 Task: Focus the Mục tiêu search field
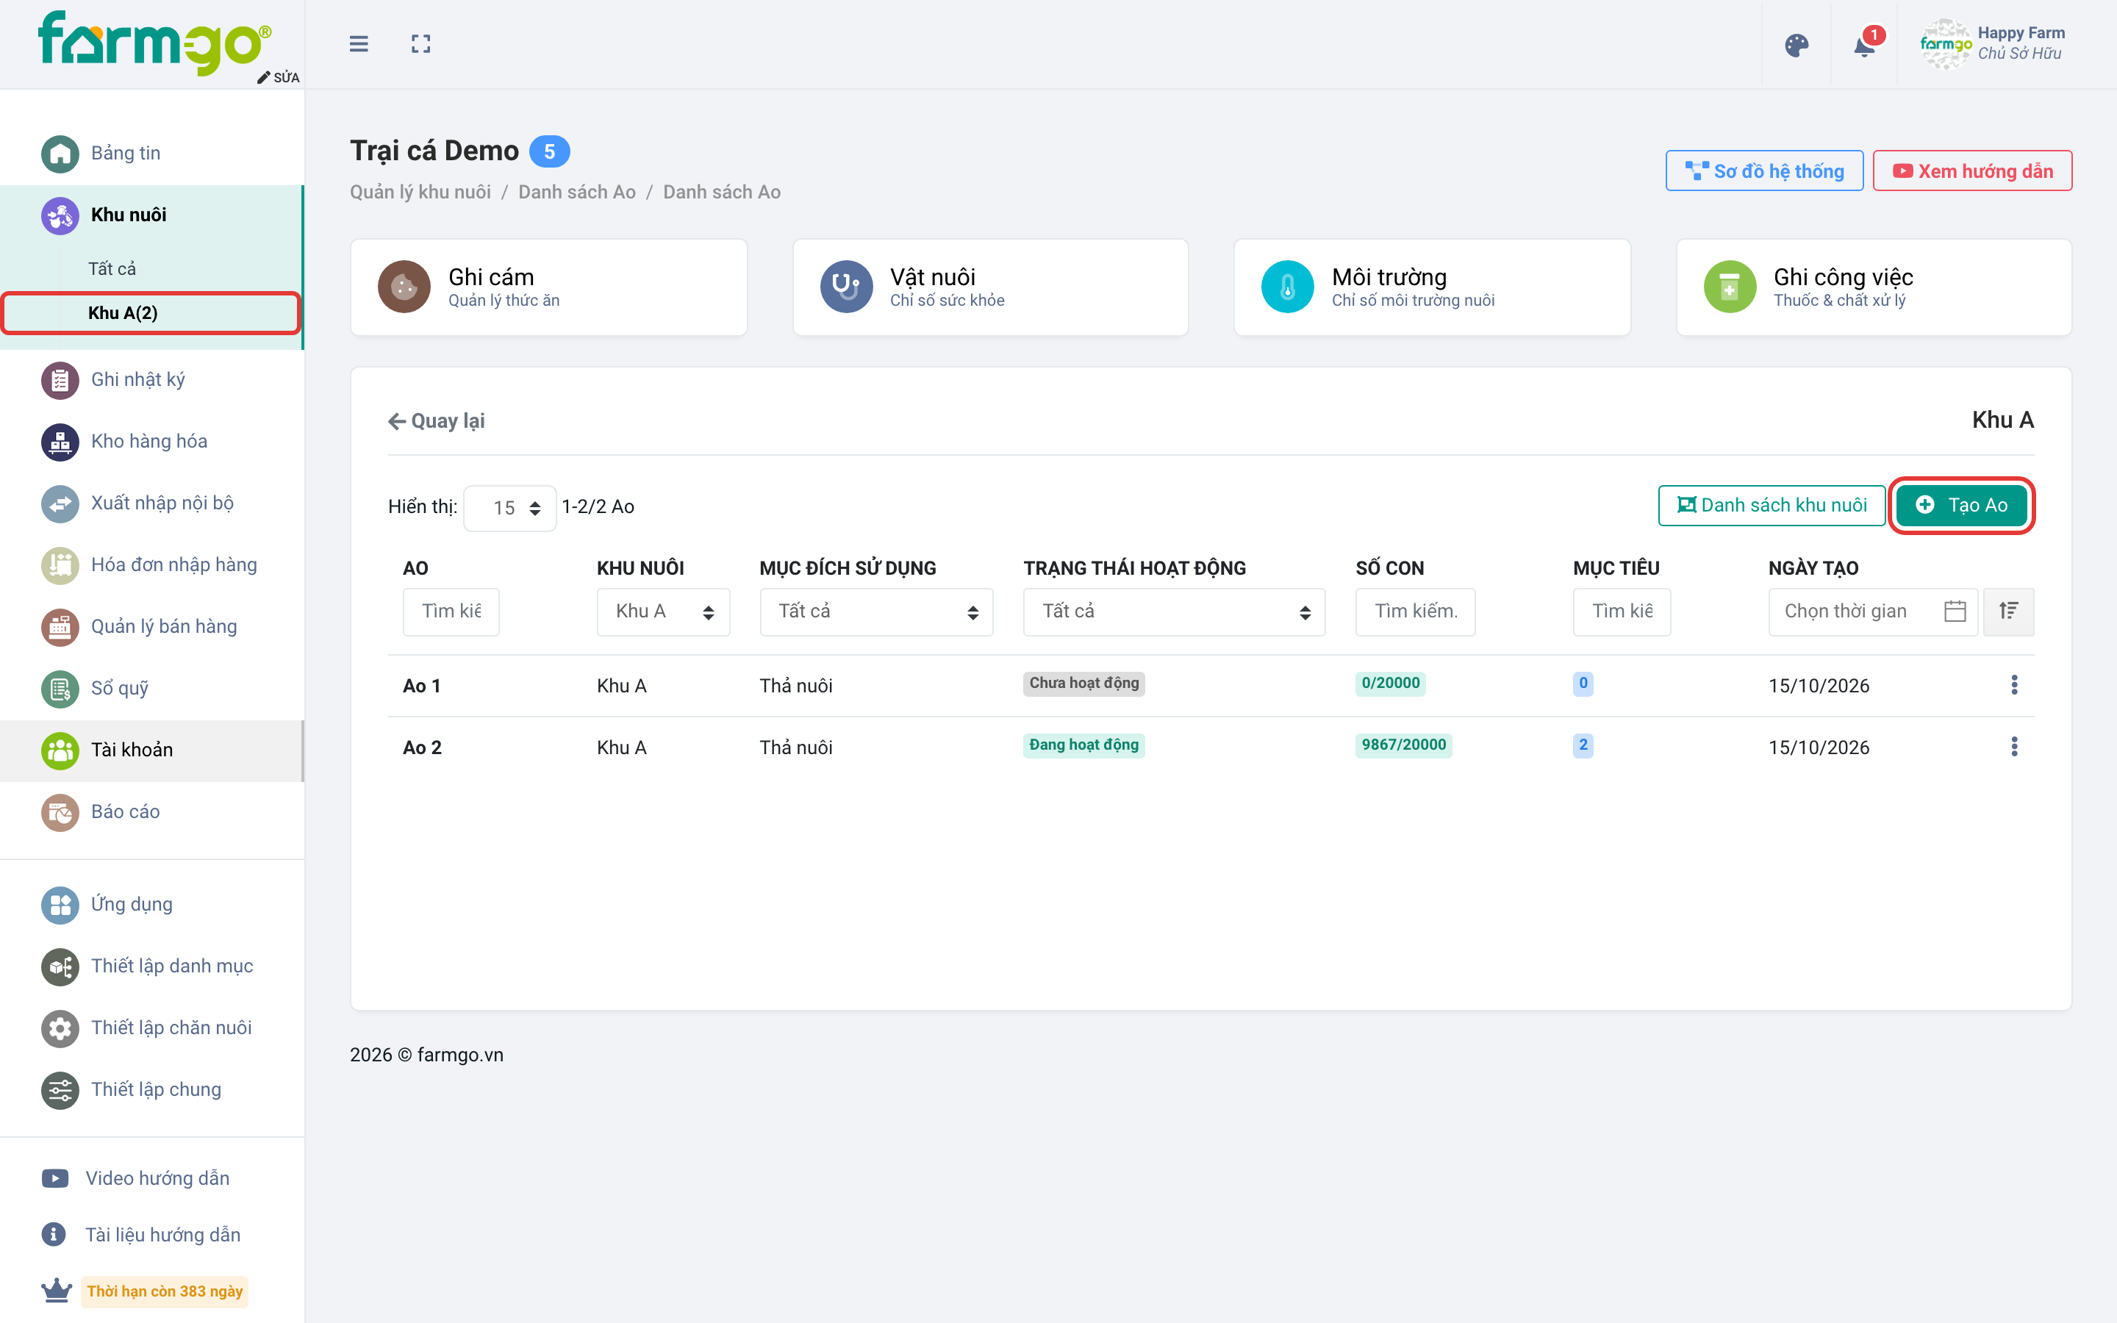pyautogui.click(x=1622, y=612)
